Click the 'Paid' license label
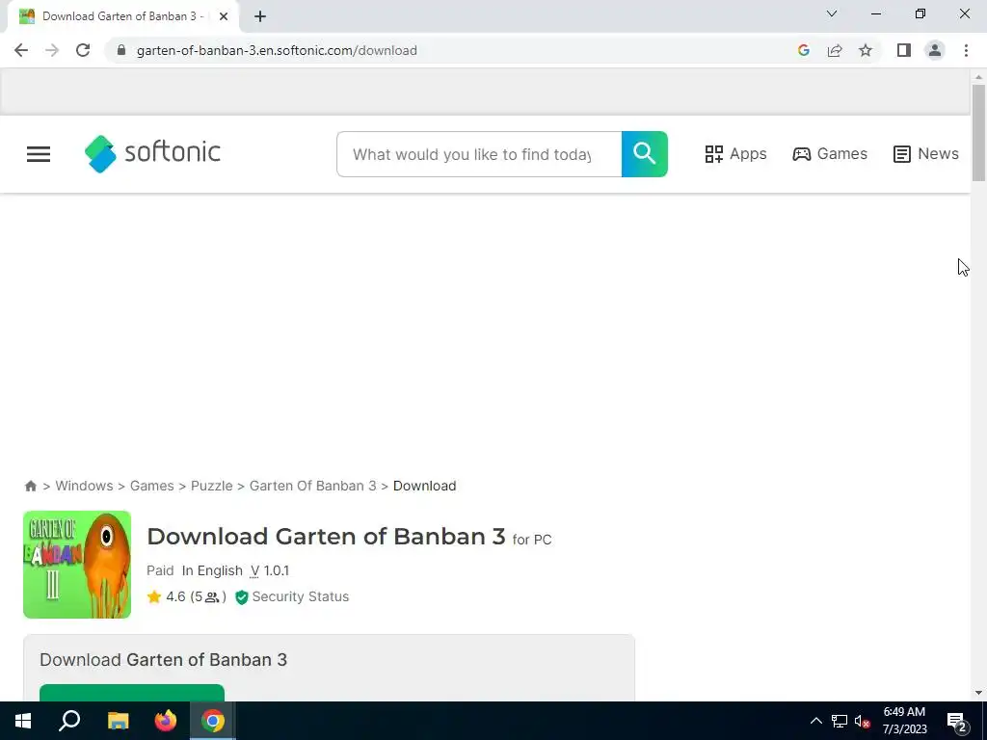This screenshot has width=987, height=740. click(x=160, y=570)
